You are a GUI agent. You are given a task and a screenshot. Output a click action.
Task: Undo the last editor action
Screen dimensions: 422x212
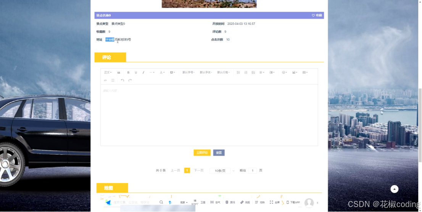122,80
